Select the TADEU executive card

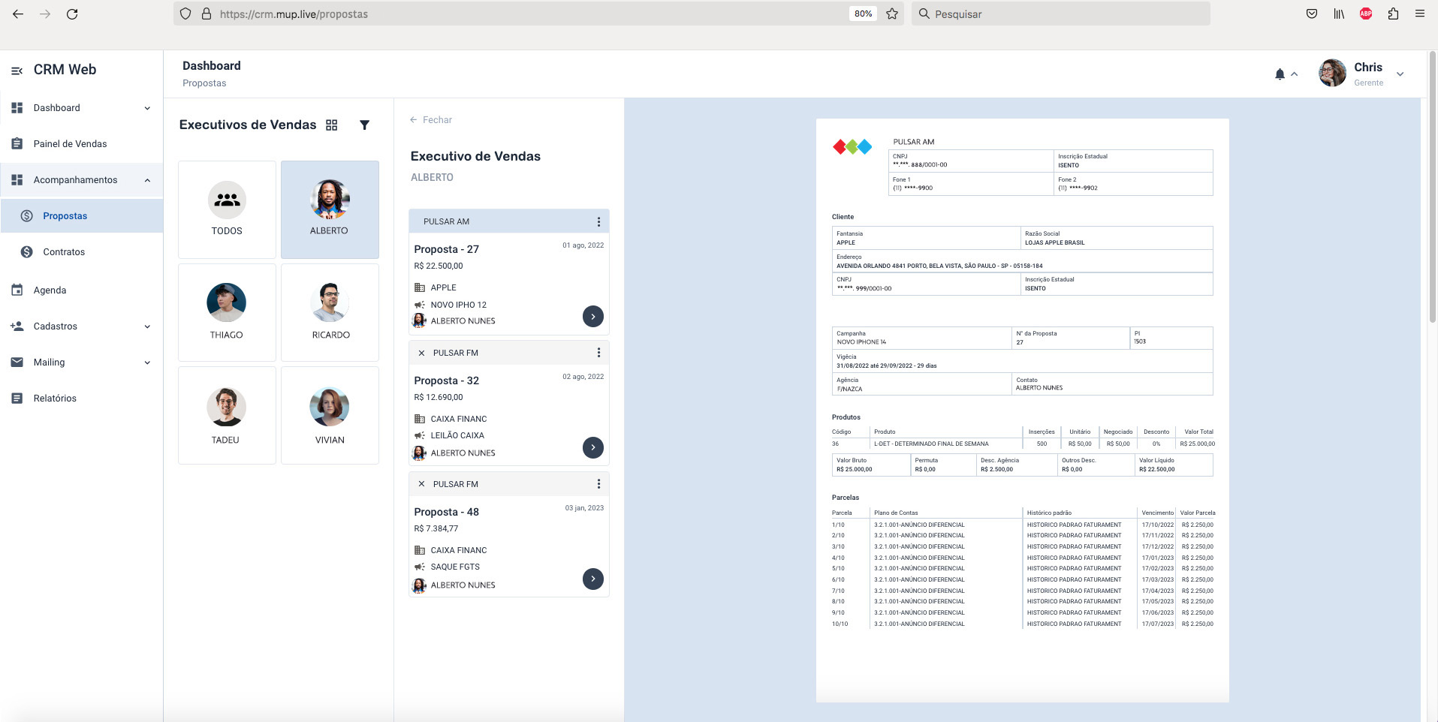227,415
